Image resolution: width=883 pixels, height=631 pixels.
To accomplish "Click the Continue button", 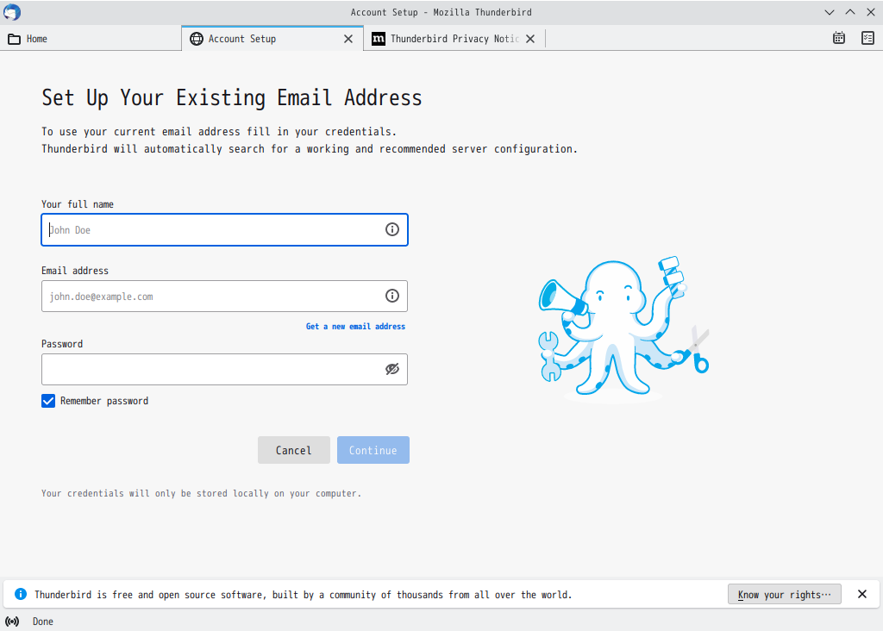I will [x=373, y=450].
